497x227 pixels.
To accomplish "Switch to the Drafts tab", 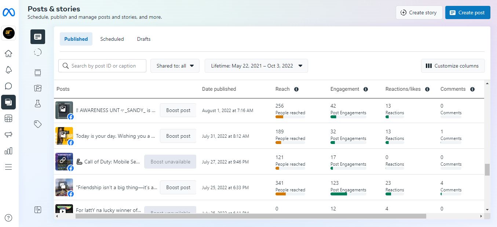I will 144,39.
